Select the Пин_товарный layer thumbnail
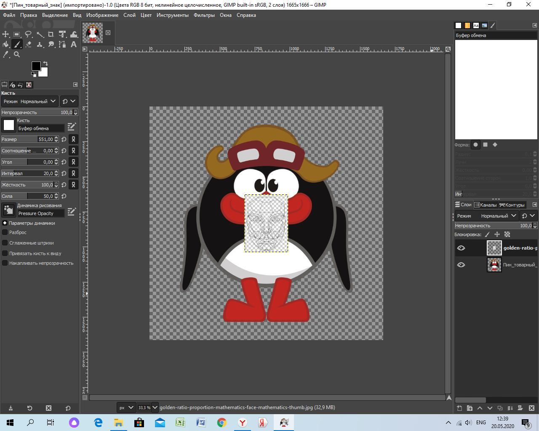This screenshot has width=539, height=431. (x=494, y=265)
